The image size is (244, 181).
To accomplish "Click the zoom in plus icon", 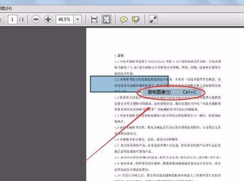I will 48,19.
